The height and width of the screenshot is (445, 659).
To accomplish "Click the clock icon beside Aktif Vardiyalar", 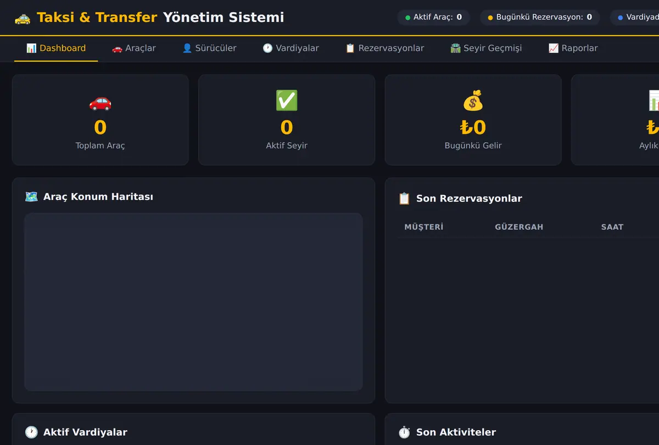I will point(31,432).
